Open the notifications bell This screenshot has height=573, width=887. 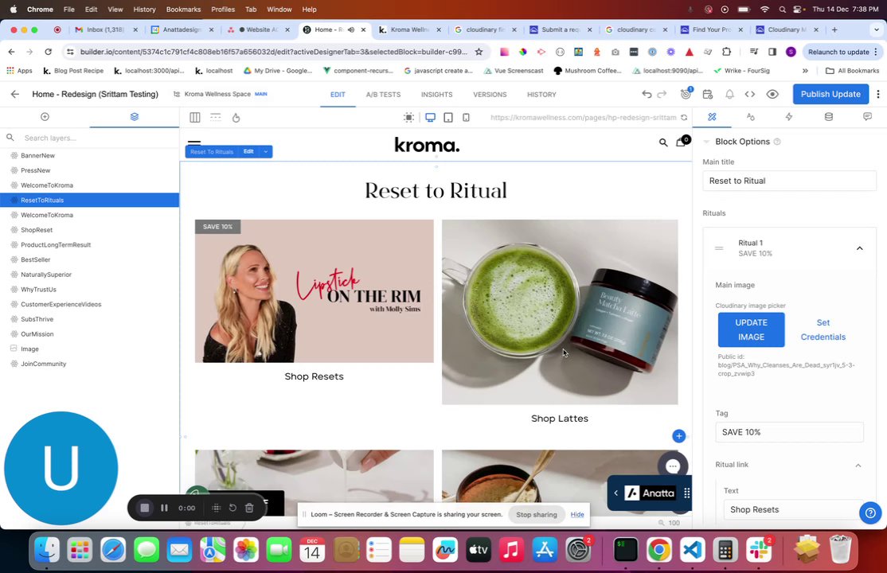[x=729, y=95]
